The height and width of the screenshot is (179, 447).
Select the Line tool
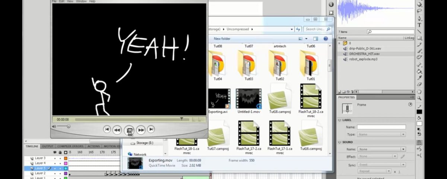click(419, 31)
